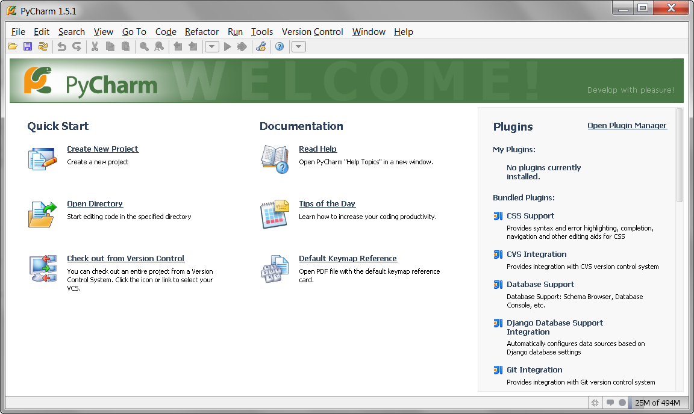This screenshot has width=694, height=414.
Task: Click the Open Plugin Manager link
Action: point(627,126)
